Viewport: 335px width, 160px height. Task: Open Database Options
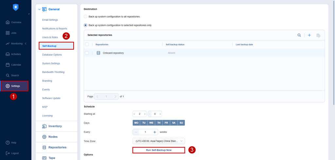click(52, 55)
